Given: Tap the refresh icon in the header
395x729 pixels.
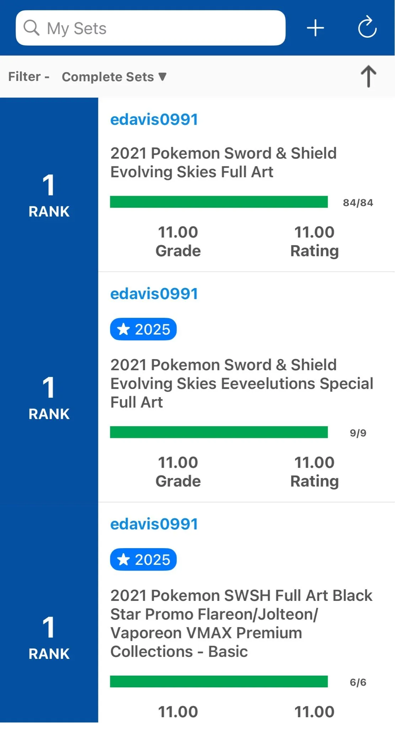Looking at the screenshot, I should tap(367, 27).
